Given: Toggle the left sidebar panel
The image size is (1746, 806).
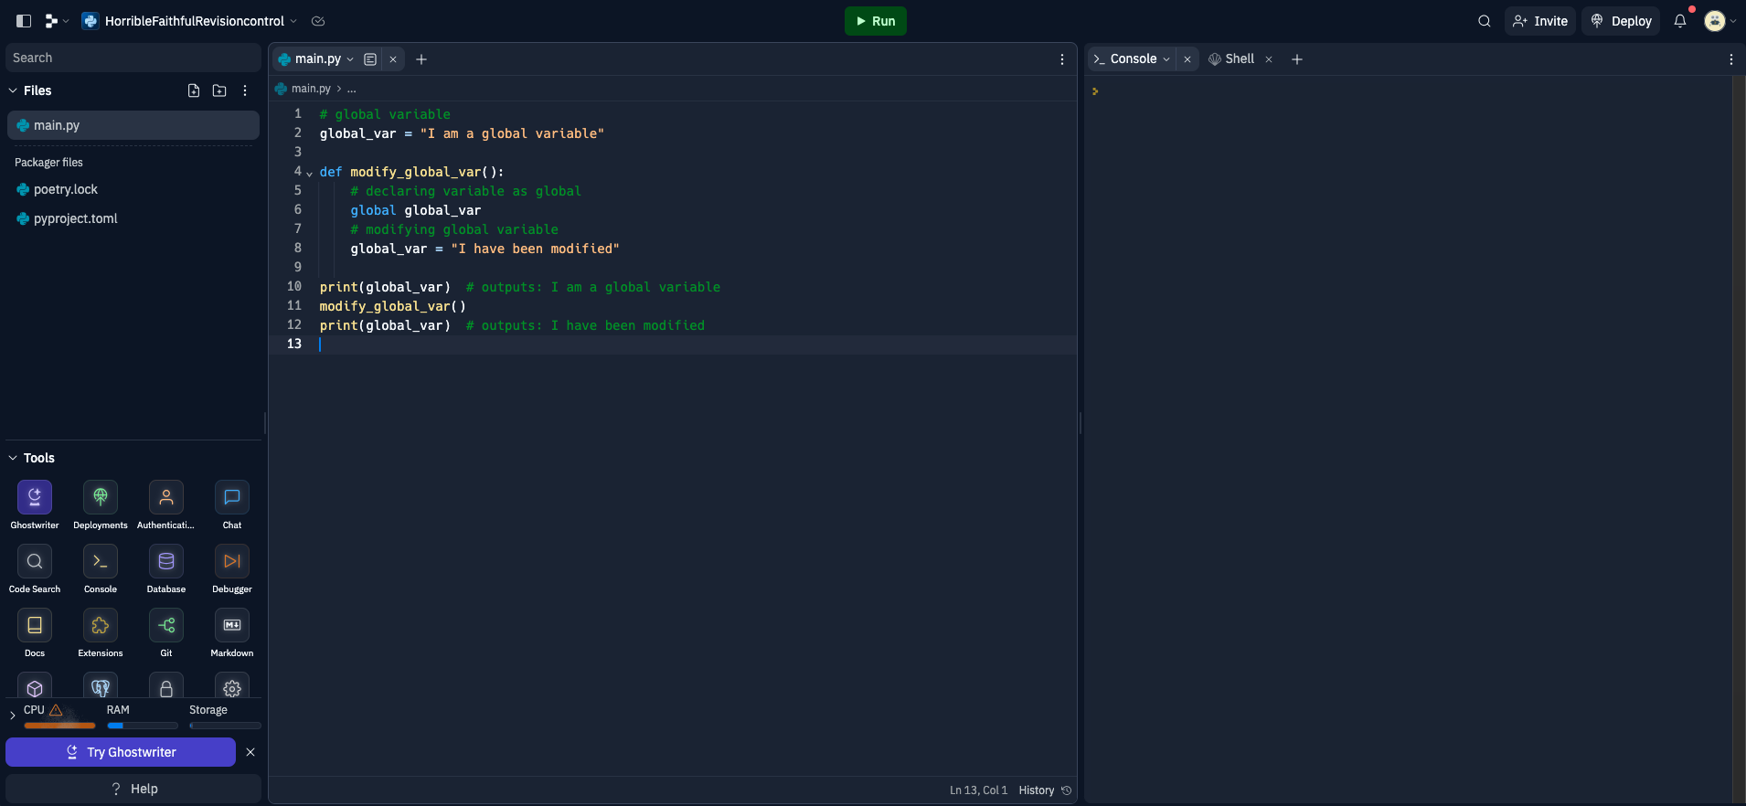Looking at the screenshot, I should (24, 21).
